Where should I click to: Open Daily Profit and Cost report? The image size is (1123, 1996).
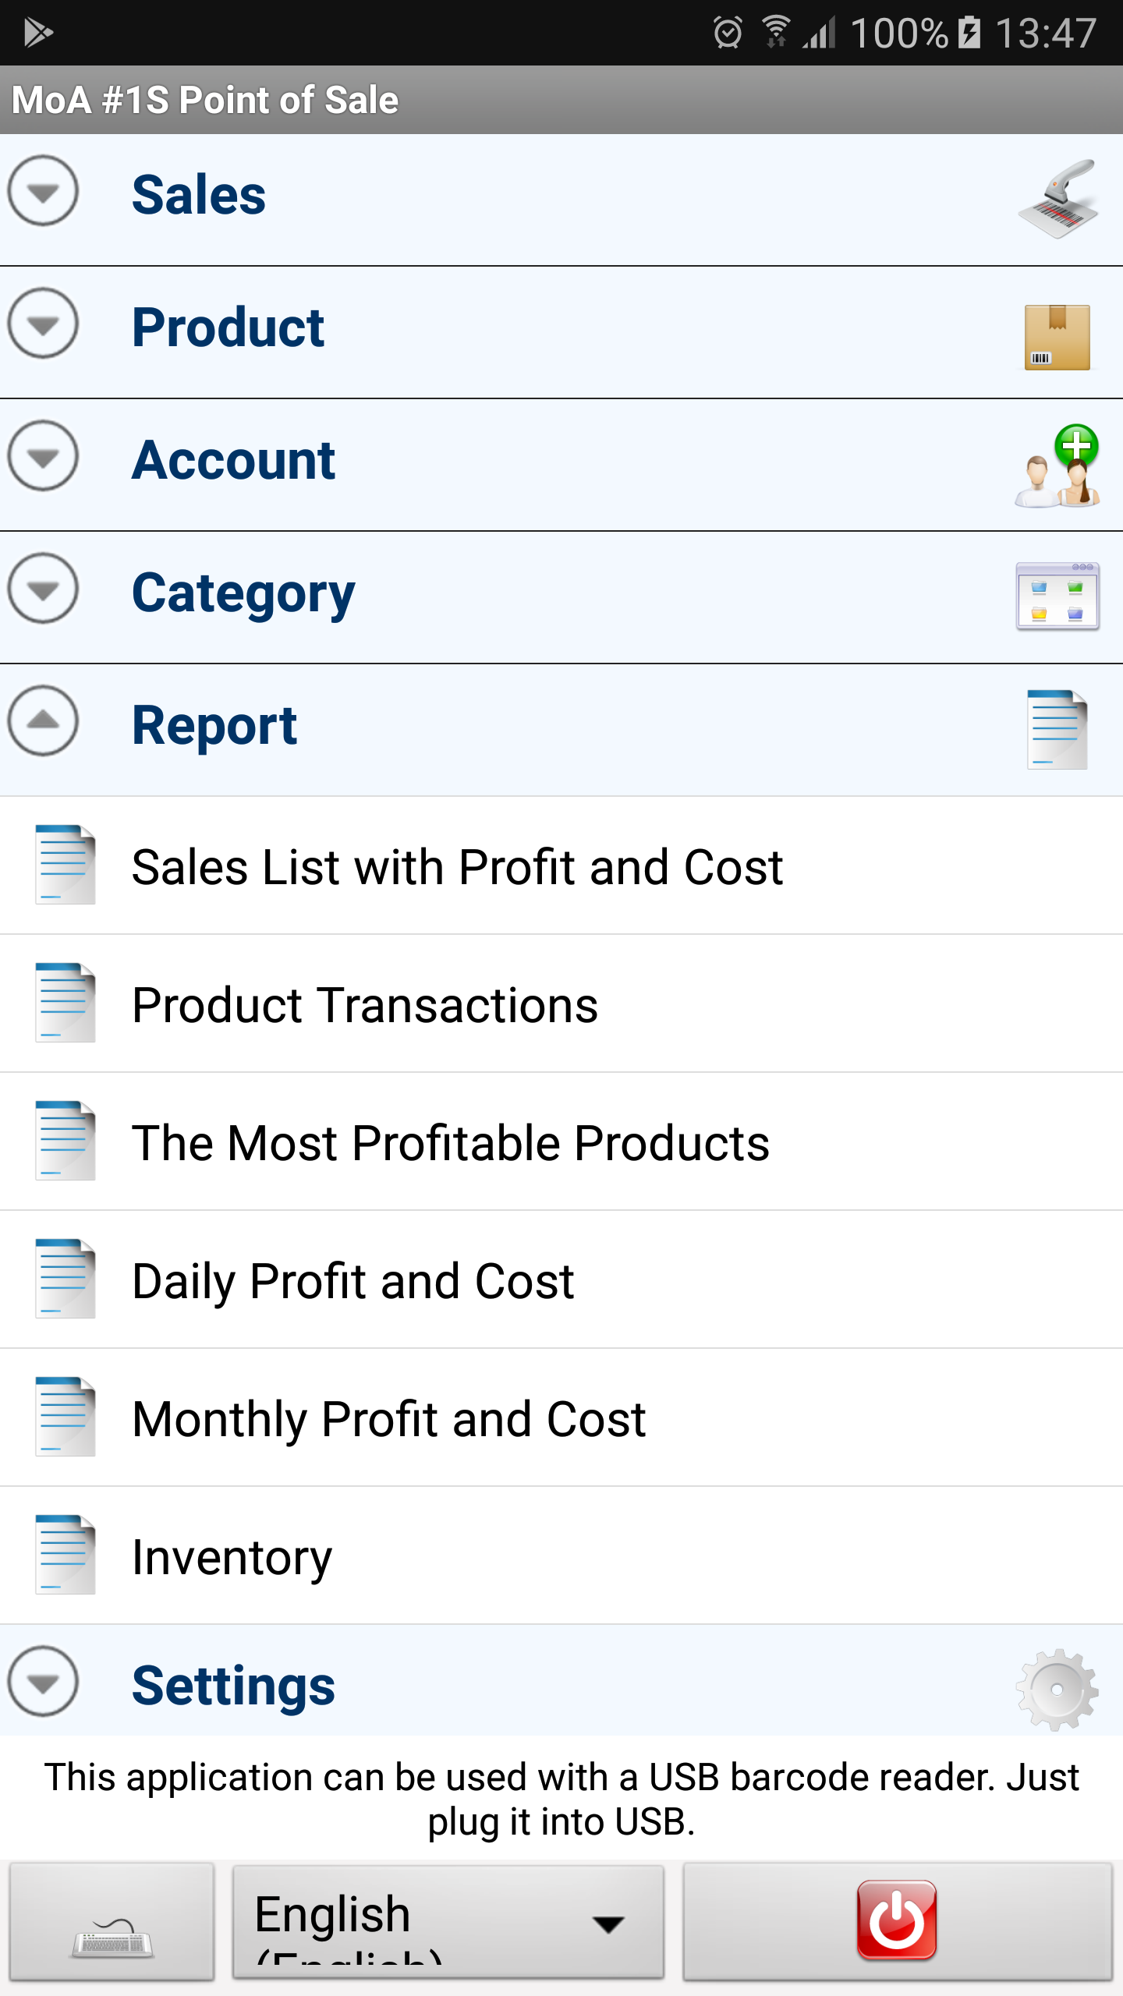coord(561,1279)
